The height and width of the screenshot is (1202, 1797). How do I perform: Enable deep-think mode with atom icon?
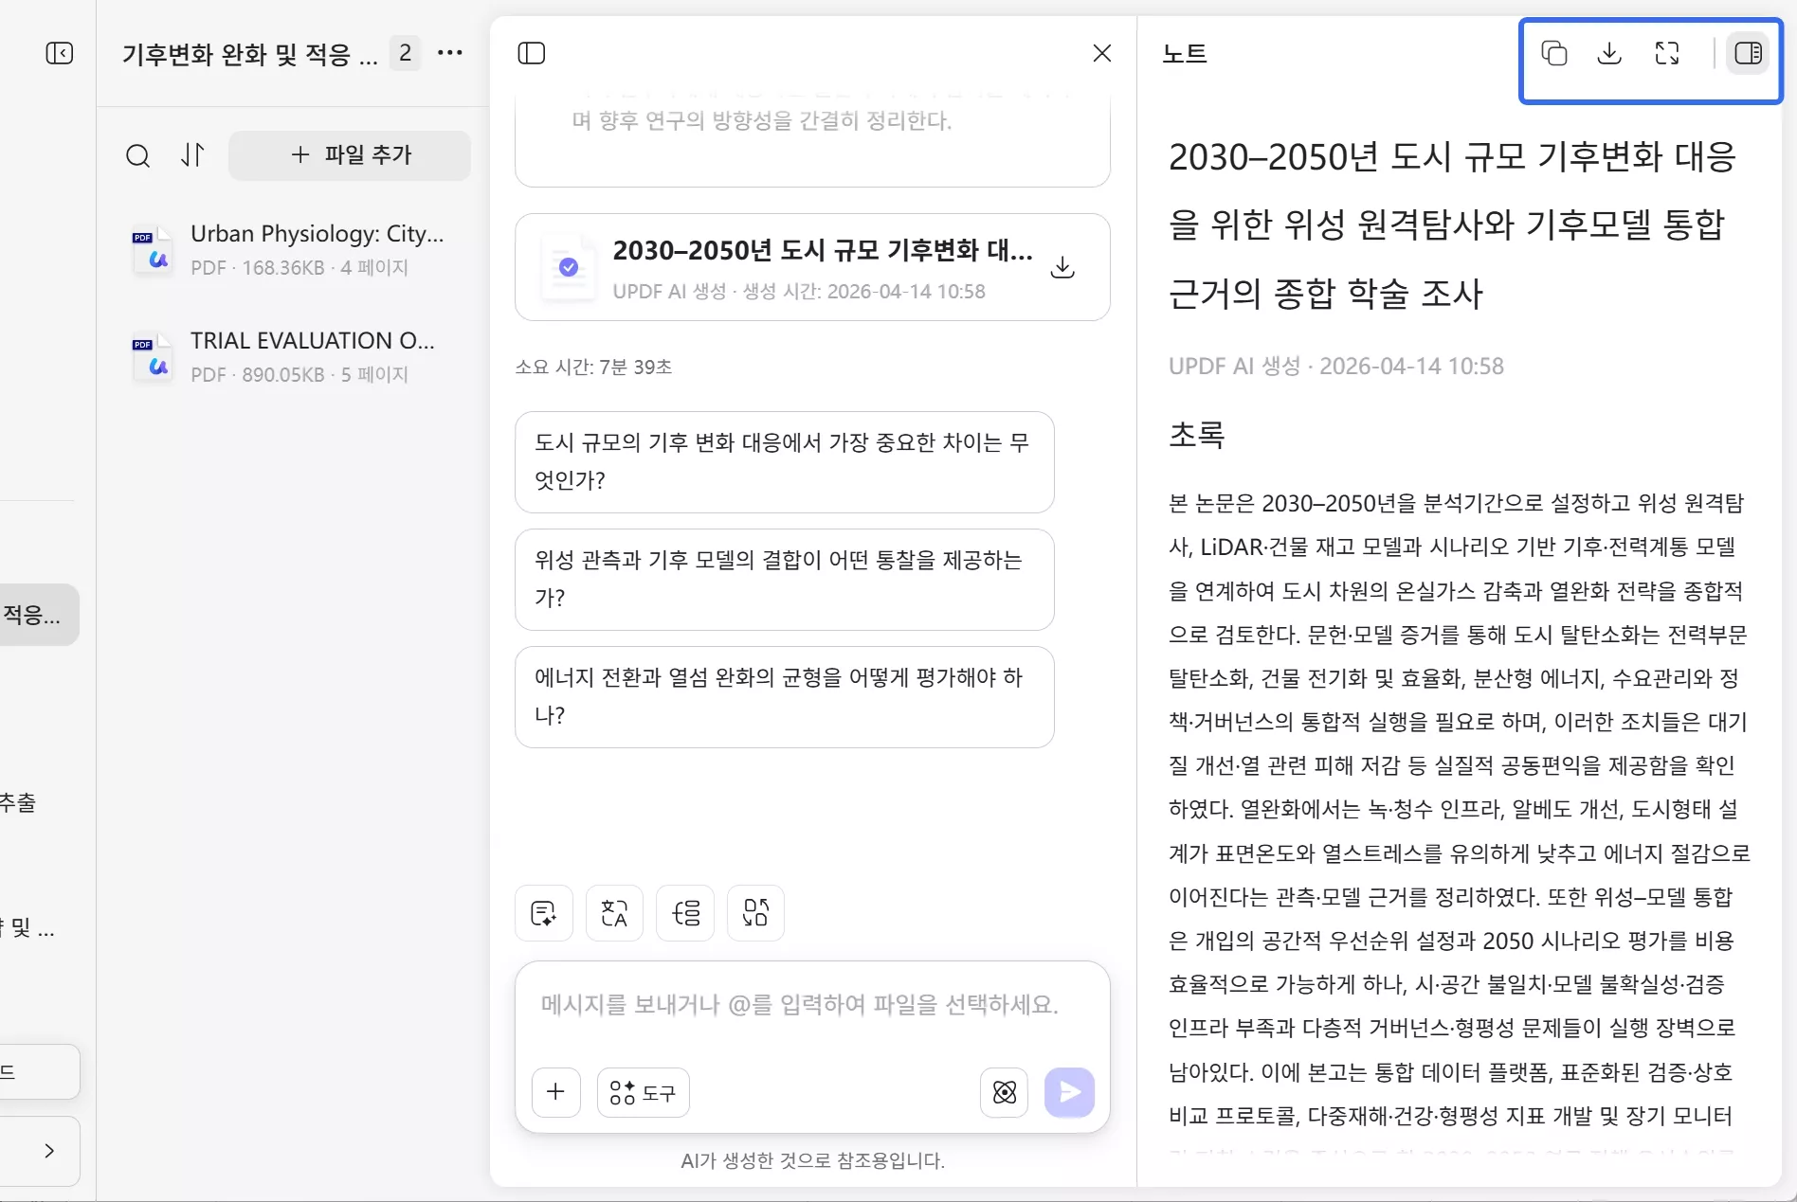point(1004,1092)
